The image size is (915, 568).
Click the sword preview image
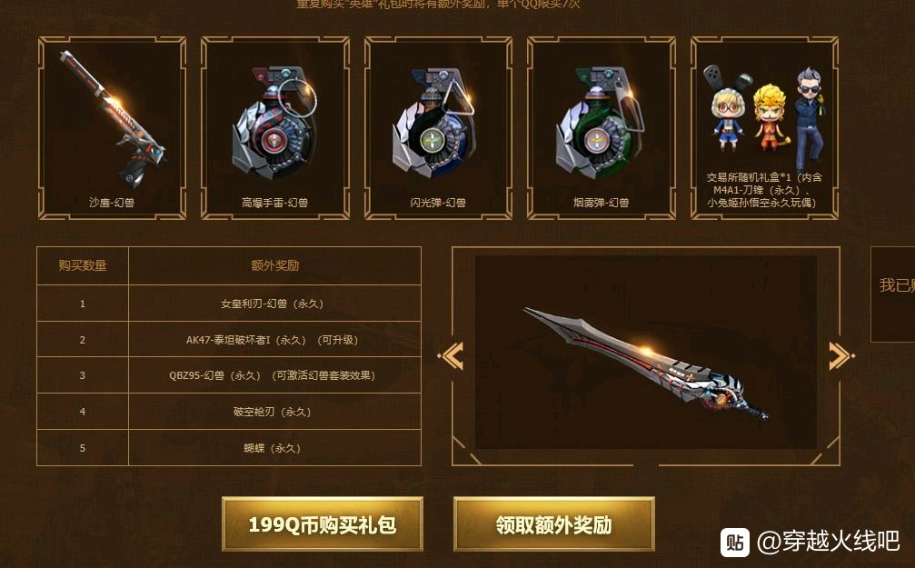pyautogui.click(x=646, y=352)
